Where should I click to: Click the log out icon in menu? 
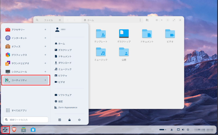[x=60, y=120]
